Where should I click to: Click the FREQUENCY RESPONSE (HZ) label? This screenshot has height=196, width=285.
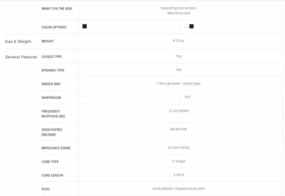pos(53,114)
